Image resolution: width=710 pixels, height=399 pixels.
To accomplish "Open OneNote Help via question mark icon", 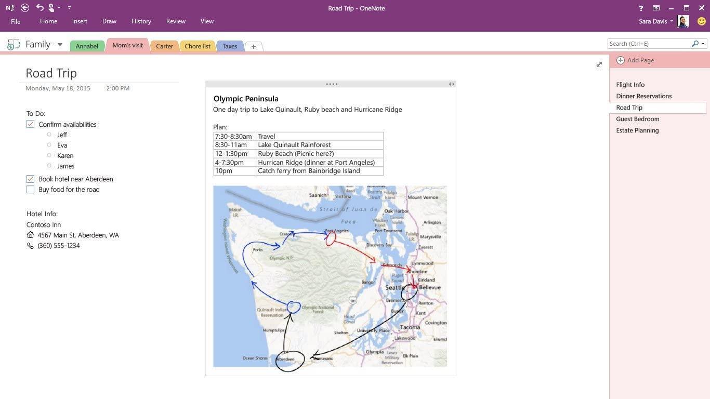I will (x=640, y=8).
